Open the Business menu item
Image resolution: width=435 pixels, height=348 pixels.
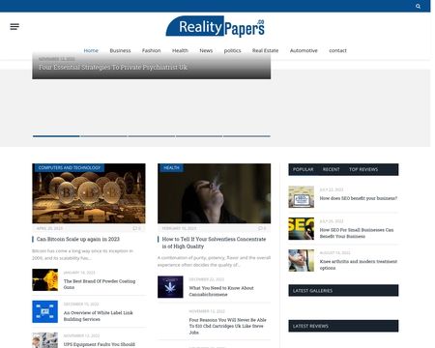tap(120, 50)
